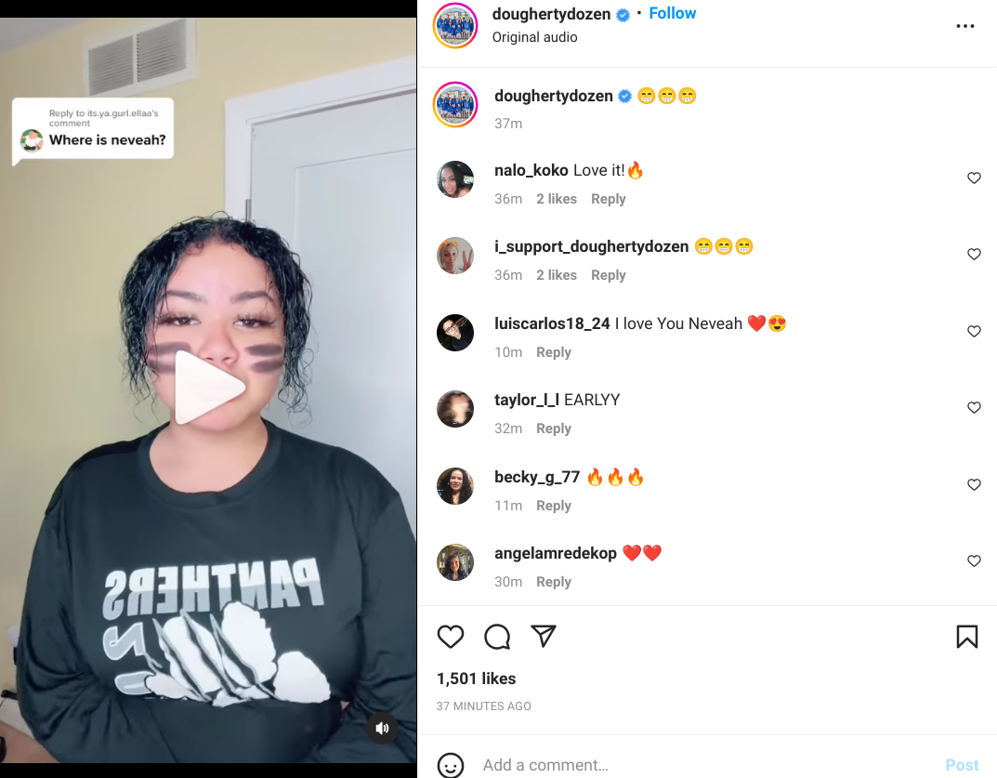Open comments with the speech bubble icon

click(496, 637)
